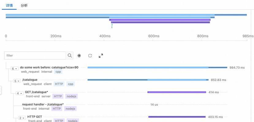Click the 414 ms purple span bar
The image size is (254, 122).
click(177, 92)
